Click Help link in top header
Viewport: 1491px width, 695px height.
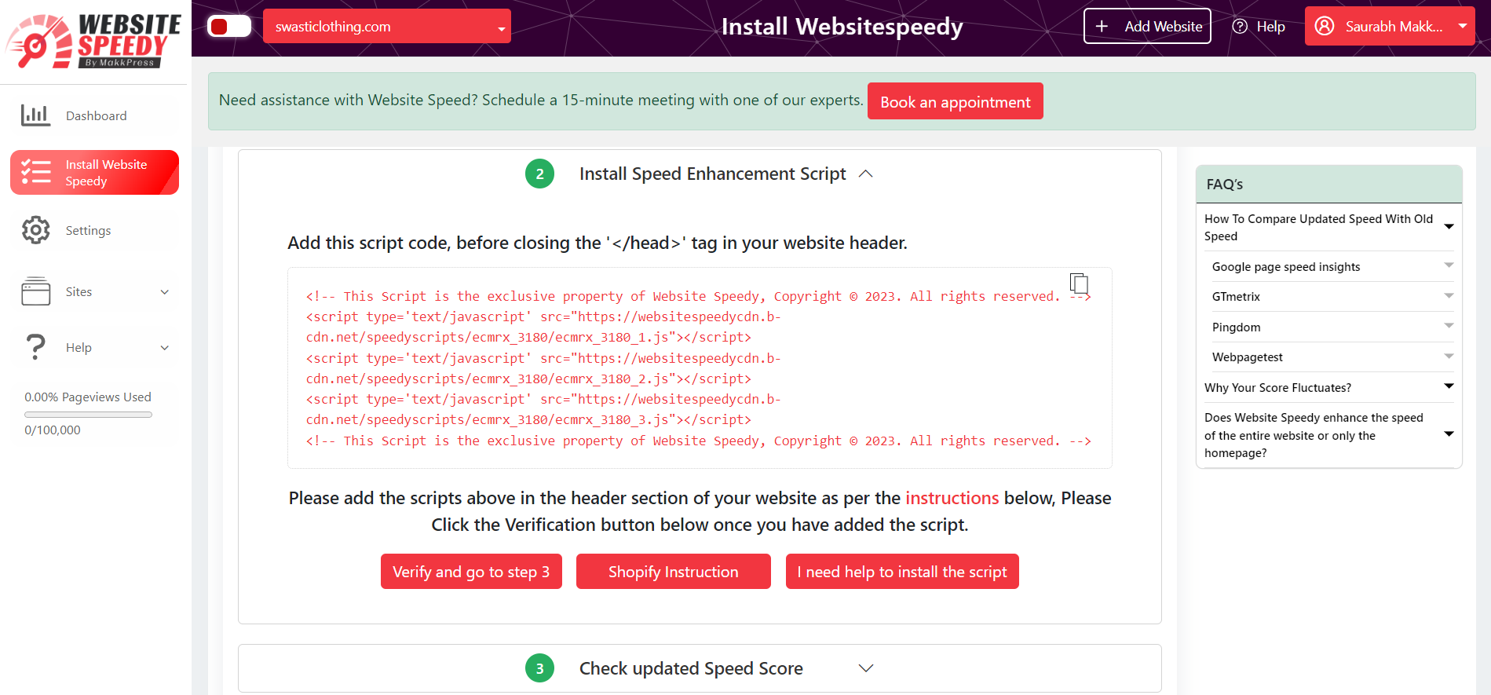pyautogui.click(x=1259, y=27)
